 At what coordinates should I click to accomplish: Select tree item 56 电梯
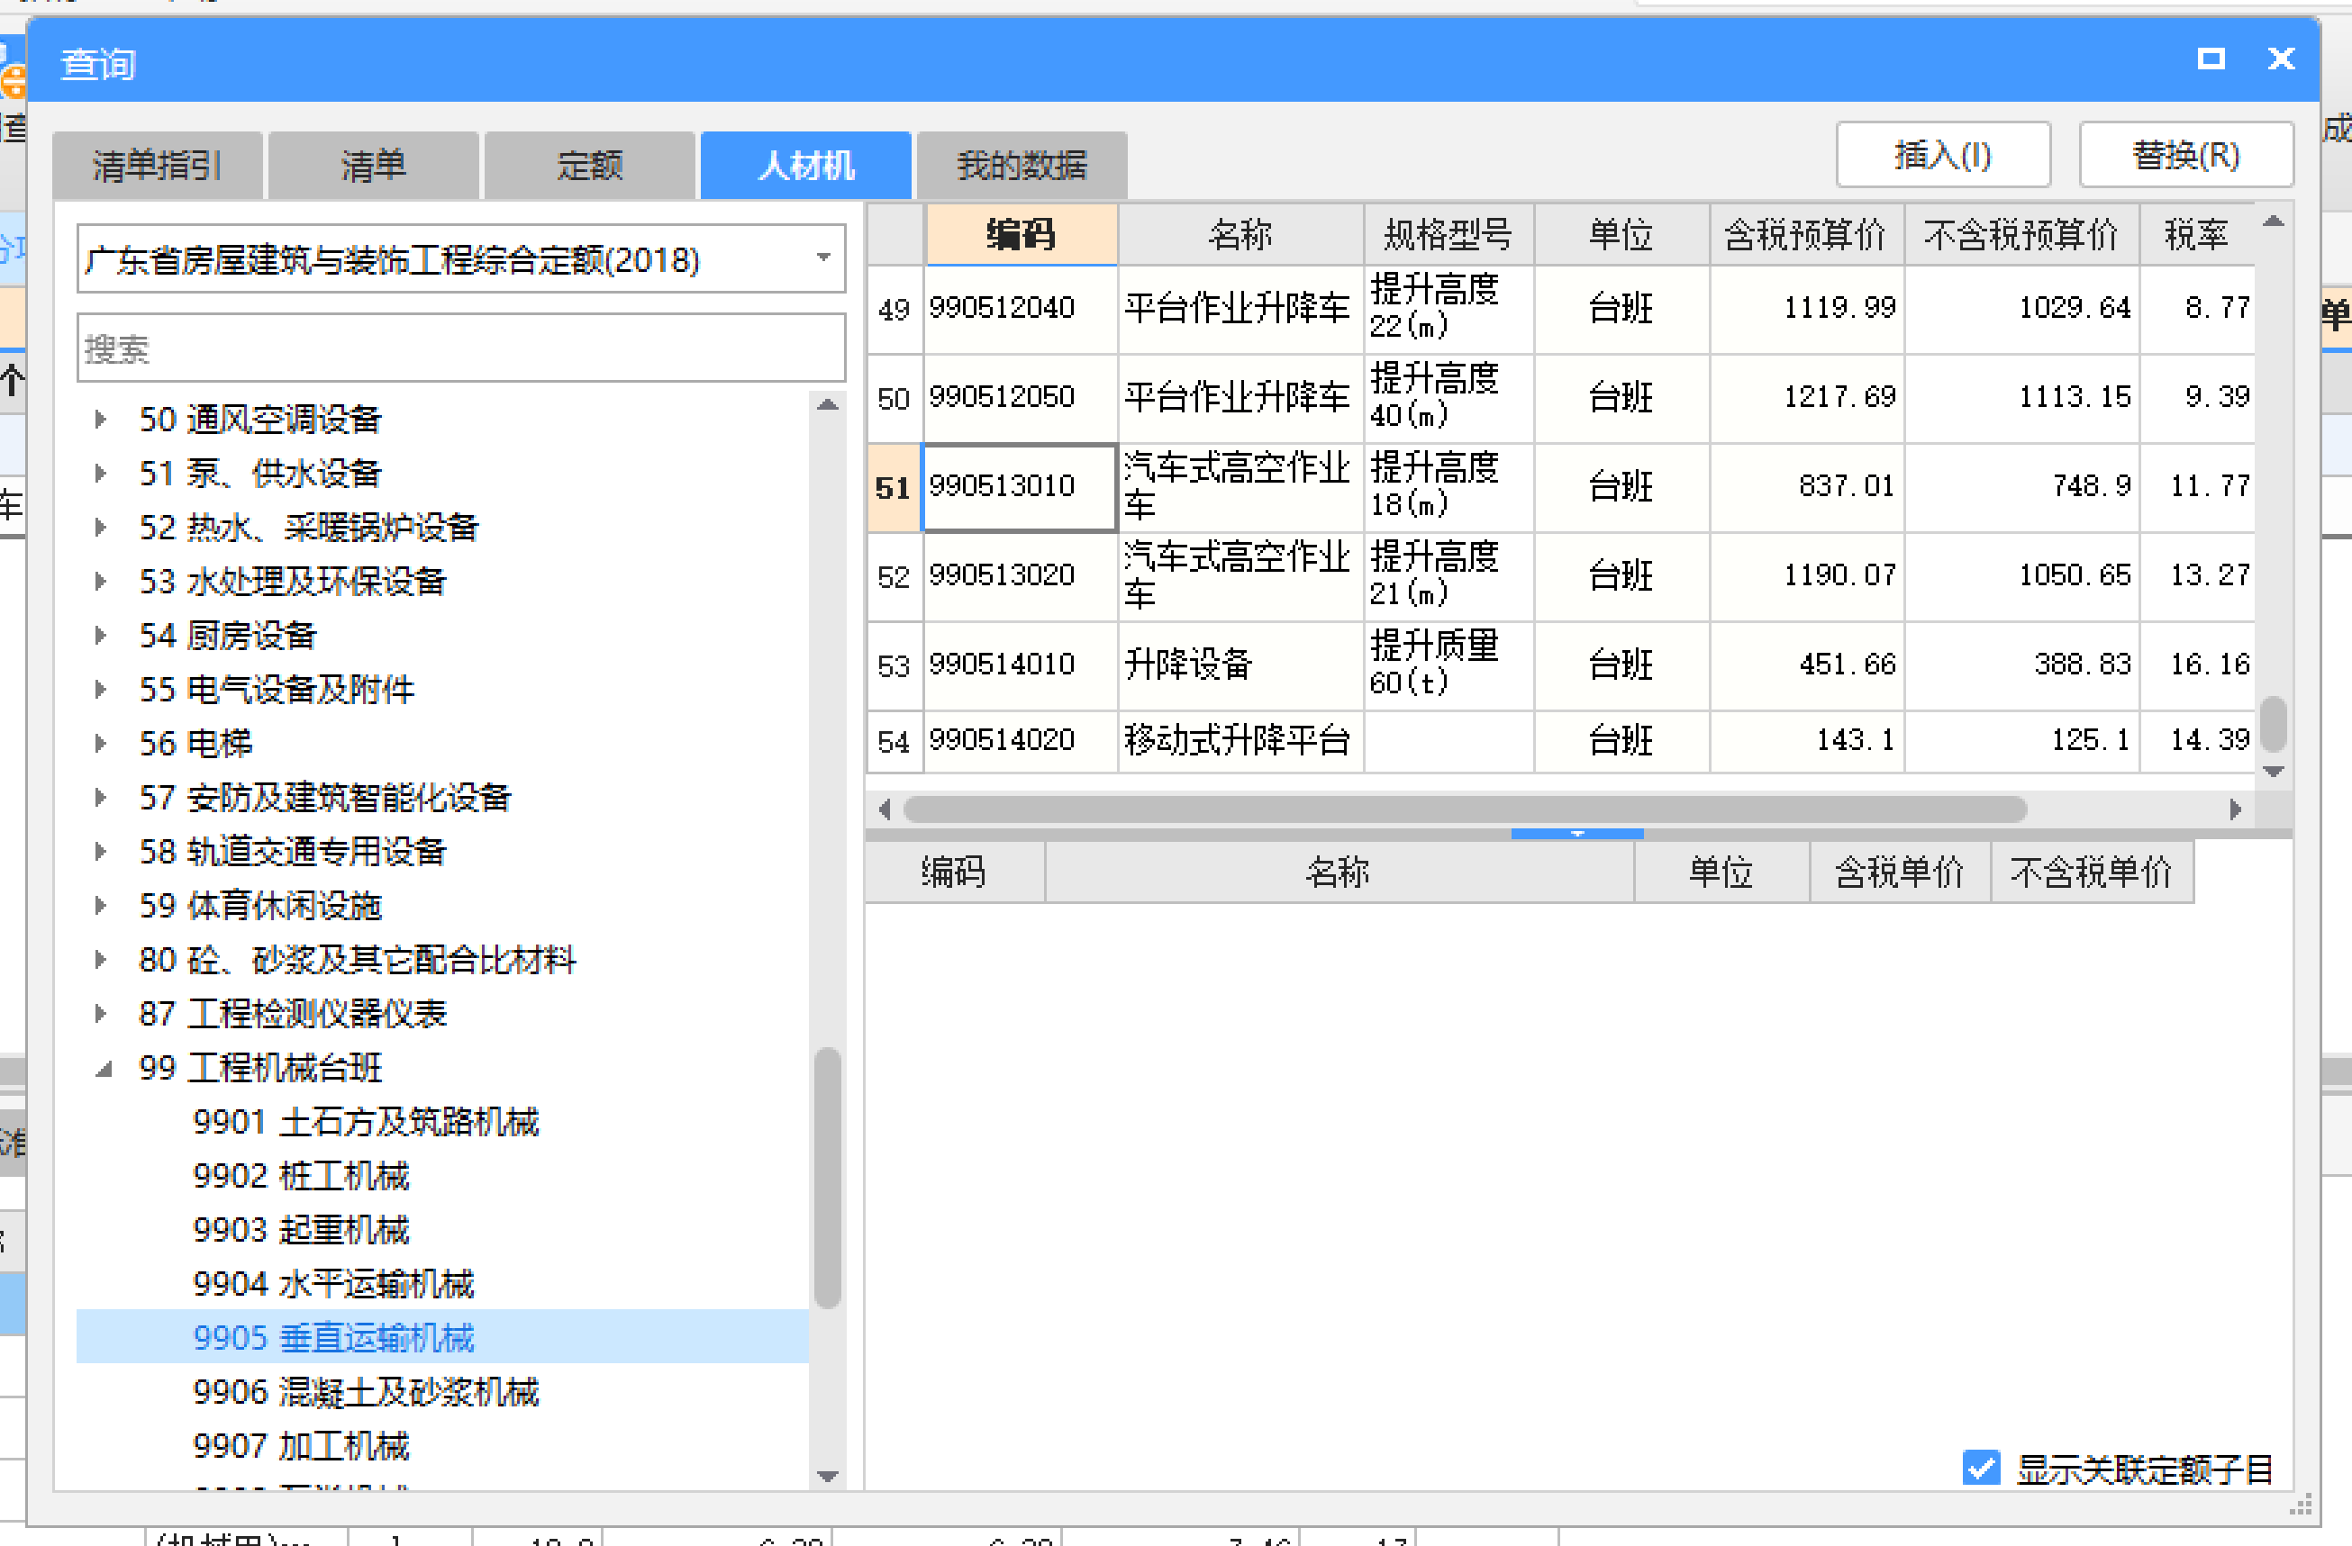pos(195,743)
